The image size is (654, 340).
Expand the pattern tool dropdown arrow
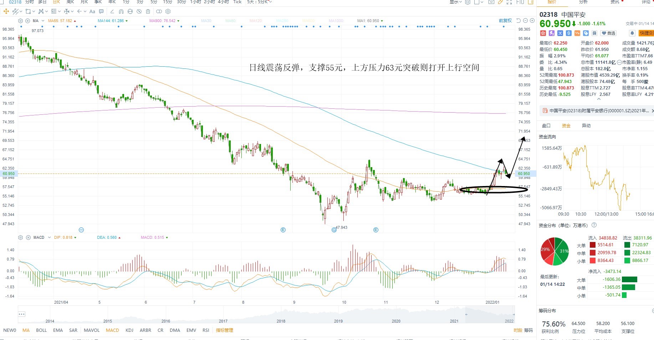46,11
